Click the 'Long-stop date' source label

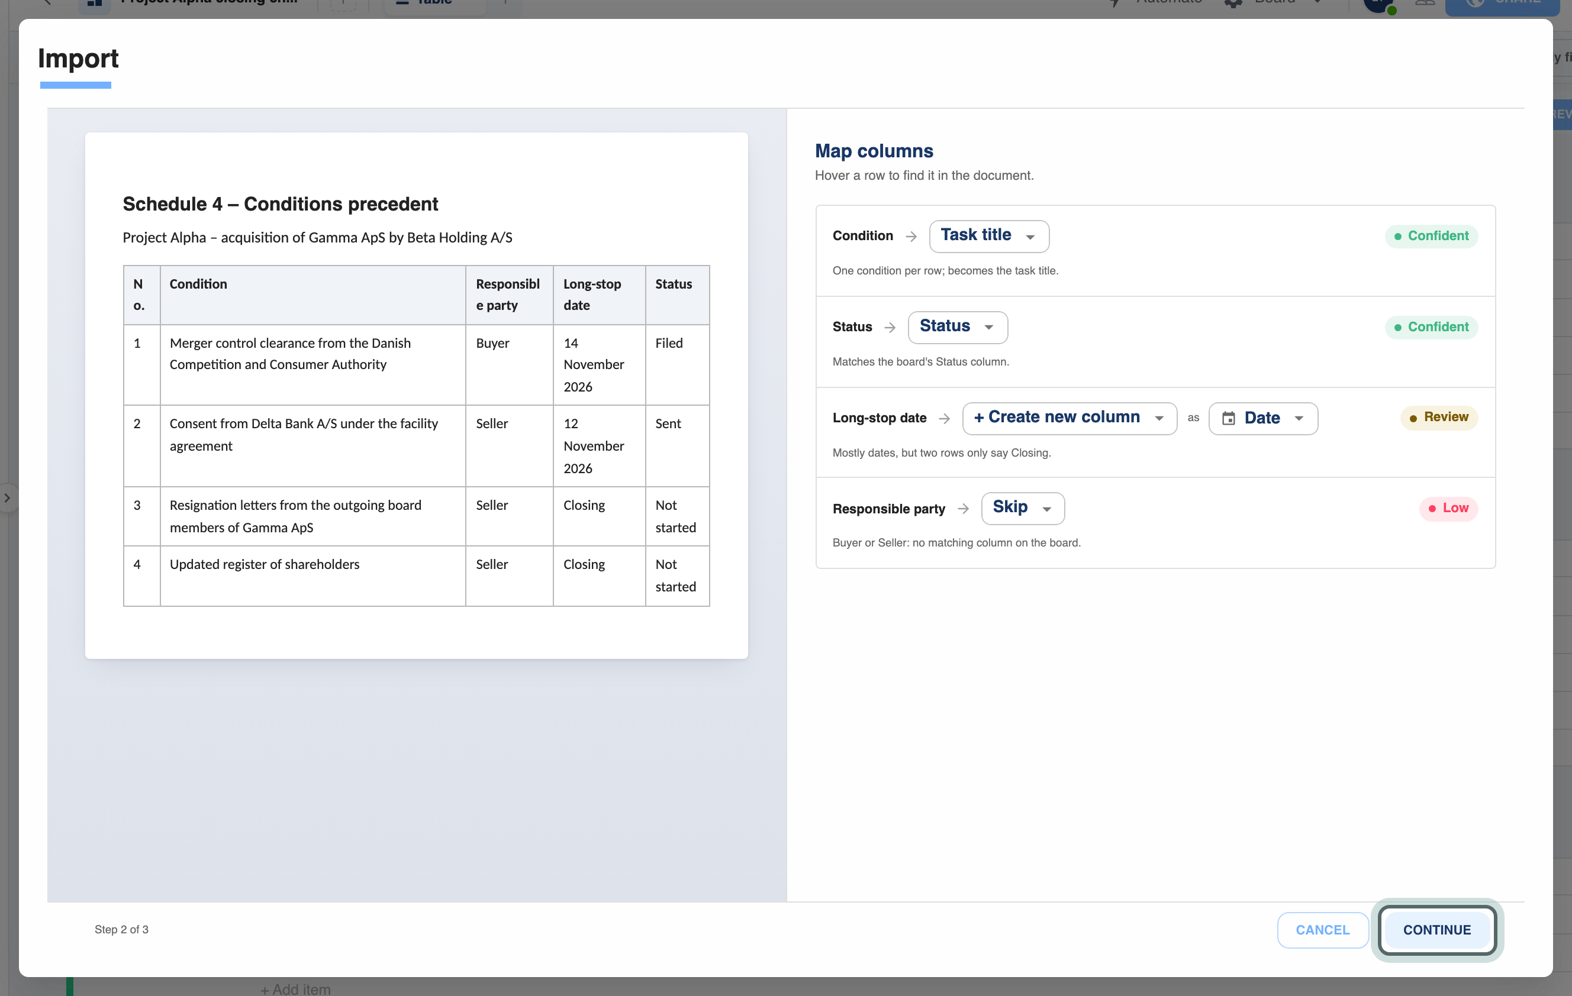point(880,418)
